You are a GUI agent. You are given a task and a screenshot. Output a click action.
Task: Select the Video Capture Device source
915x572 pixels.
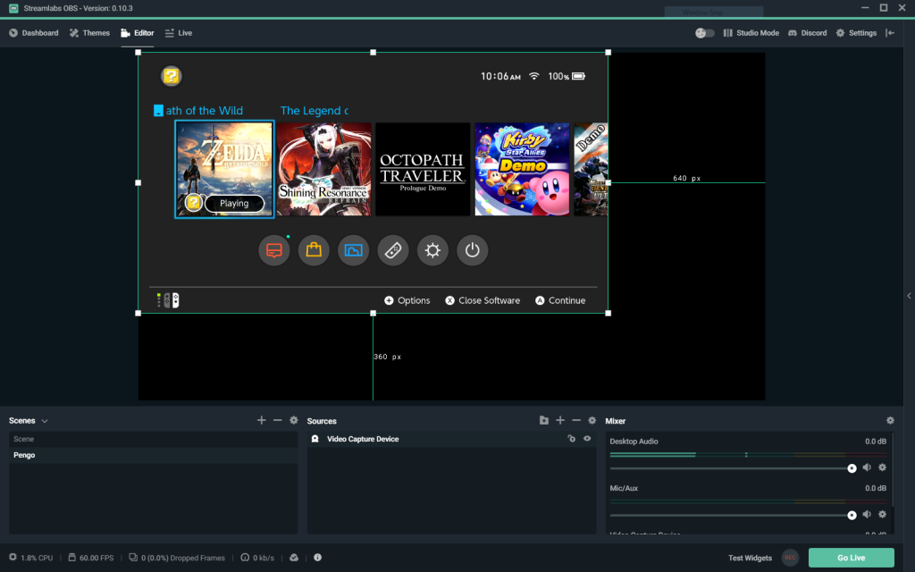[x=451, y=439]
